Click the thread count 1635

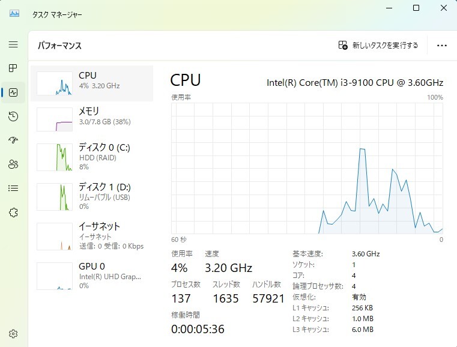(x=226, y=298)
